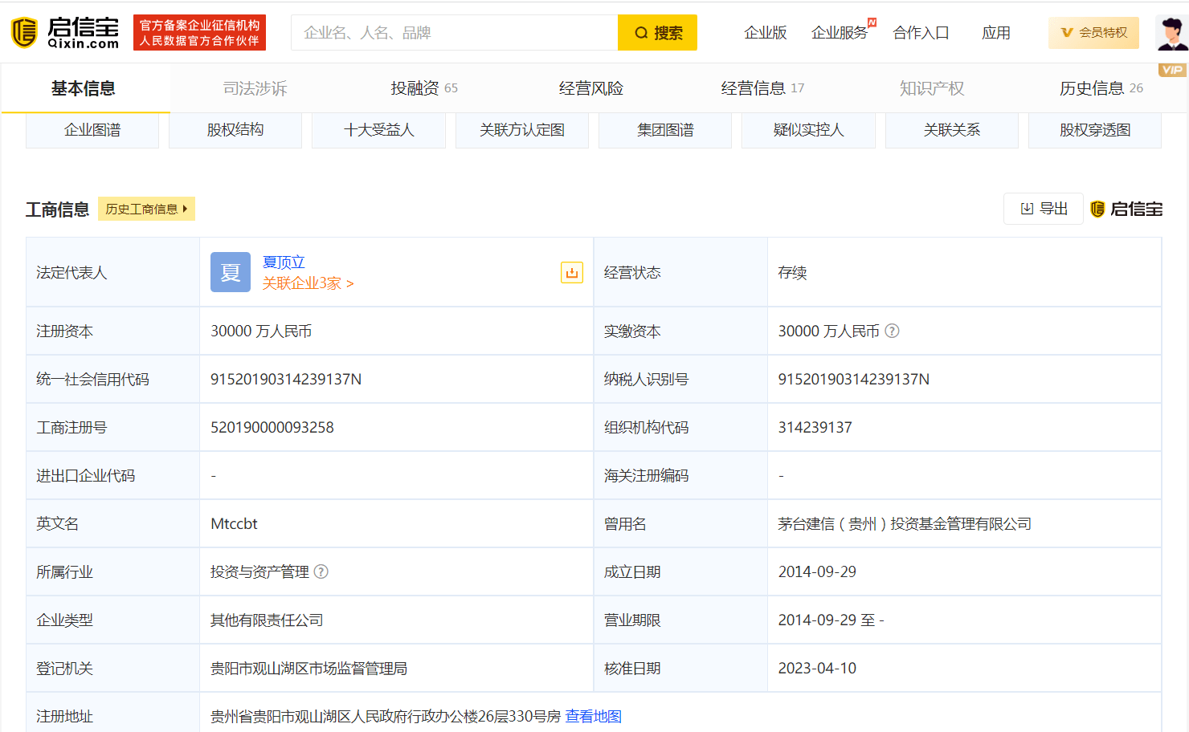Switch to the 基本信息 tab

click(84, 88)
